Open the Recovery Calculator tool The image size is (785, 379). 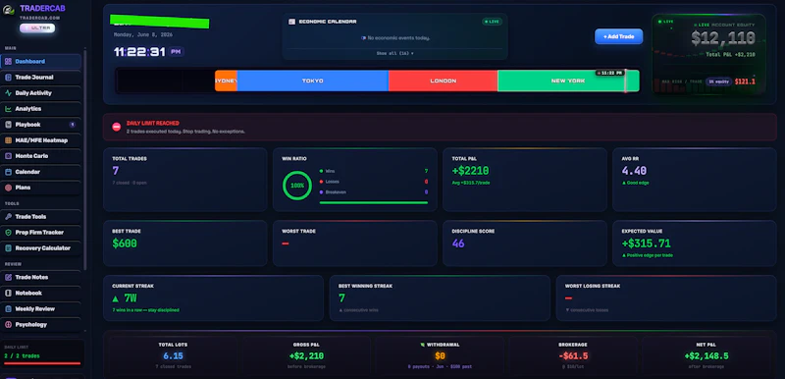(41, 248)
